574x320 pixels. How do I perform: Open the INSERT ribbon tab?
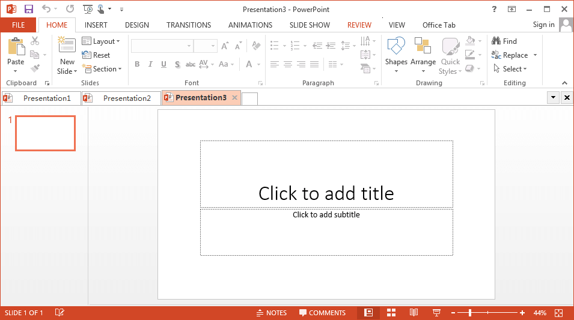(96, 25)
